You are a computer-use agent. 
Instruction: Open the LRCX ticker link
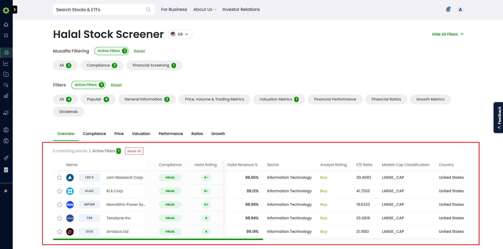pos(90,178)
